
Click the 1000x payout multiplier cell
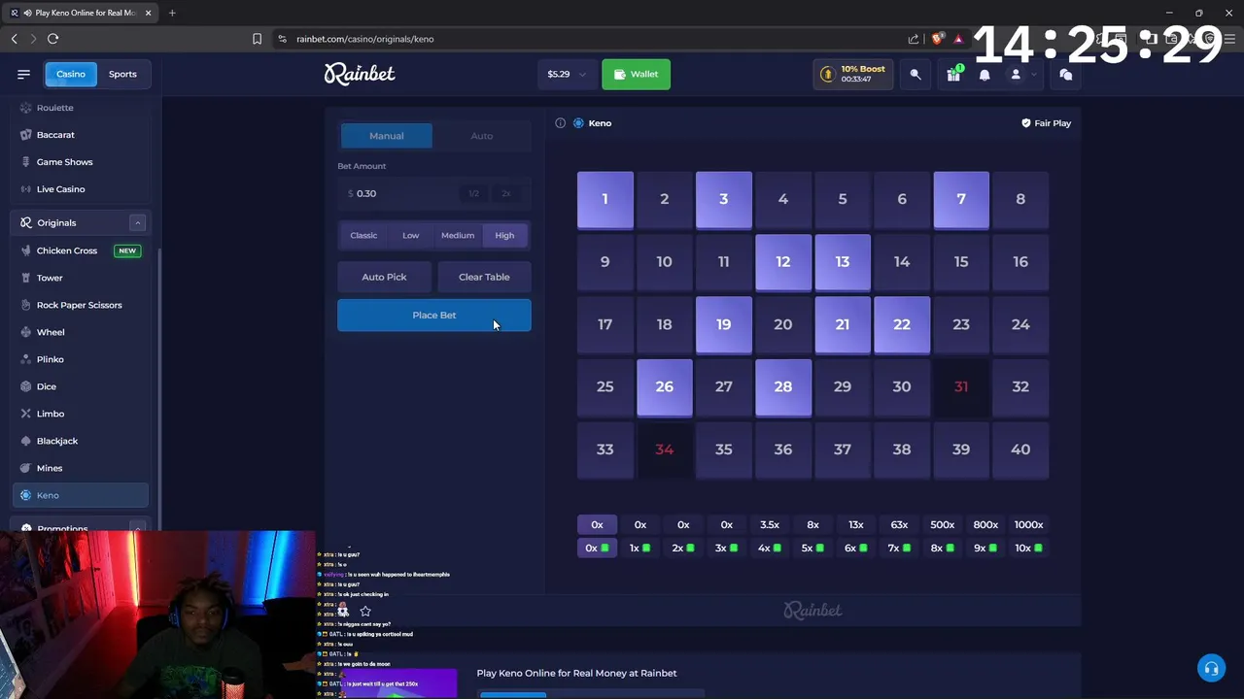(1028, 524)
